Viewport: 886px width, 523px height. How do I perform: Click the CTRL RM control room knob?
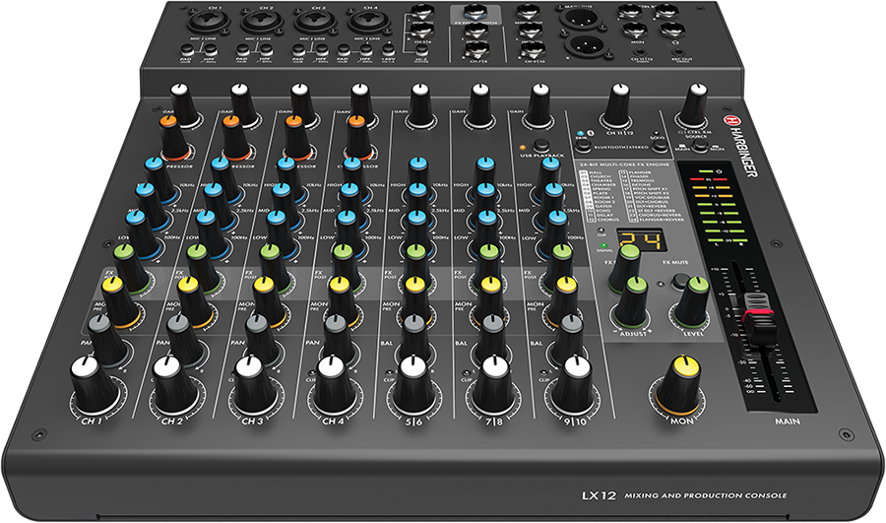tap(694, 105)
